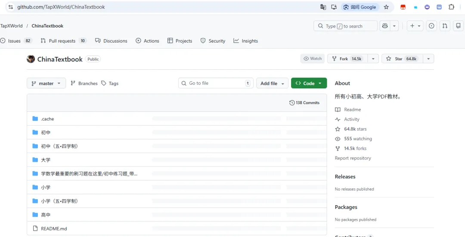Screen dimensions: 465x237
Task: Open the browser extensions puzzle icon
Action: point(451,7)
